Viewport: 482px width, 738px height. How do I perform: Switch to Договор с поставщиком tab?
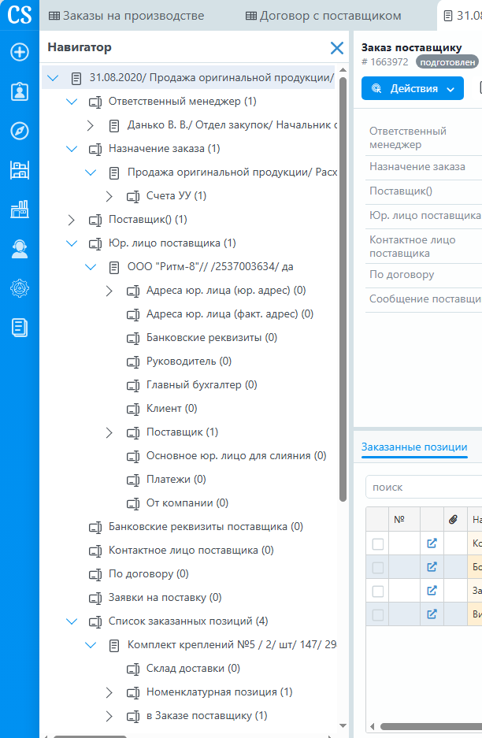point(323,16)
